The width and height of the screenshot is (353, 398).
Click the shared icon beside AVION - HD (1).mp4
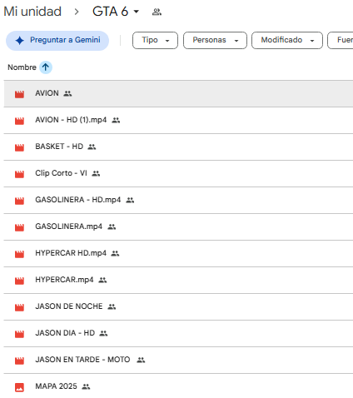click(116, 120)
